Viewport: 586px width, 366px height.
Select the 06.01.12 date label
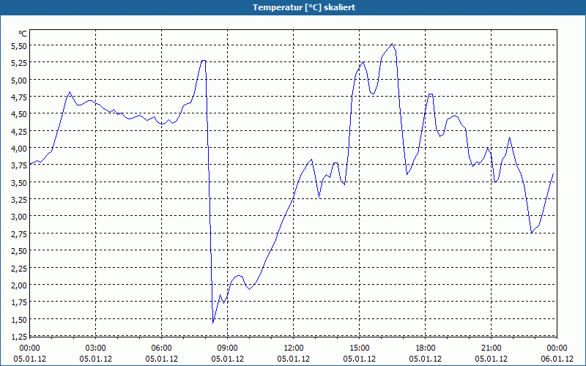(557, 359)
